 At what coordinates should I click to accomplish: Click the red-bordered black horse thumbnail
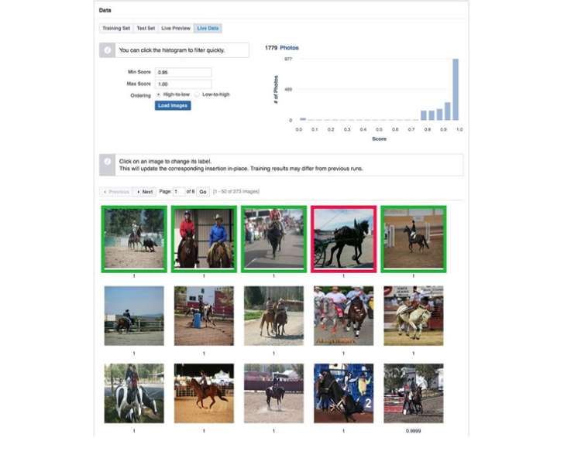(343, 239)
